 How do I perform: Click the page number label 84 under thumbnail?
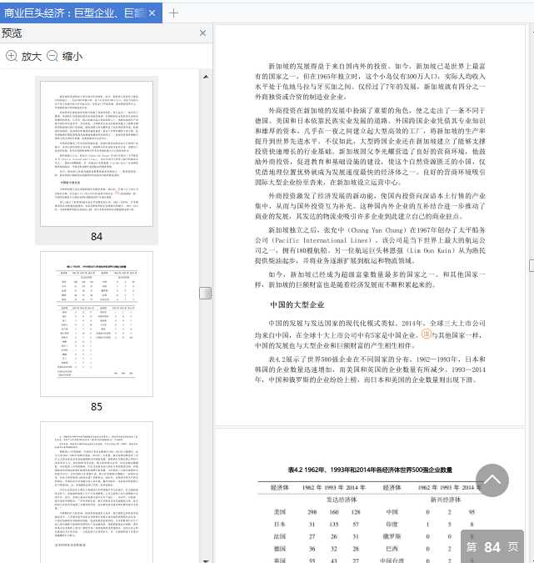tap(97, 237)
